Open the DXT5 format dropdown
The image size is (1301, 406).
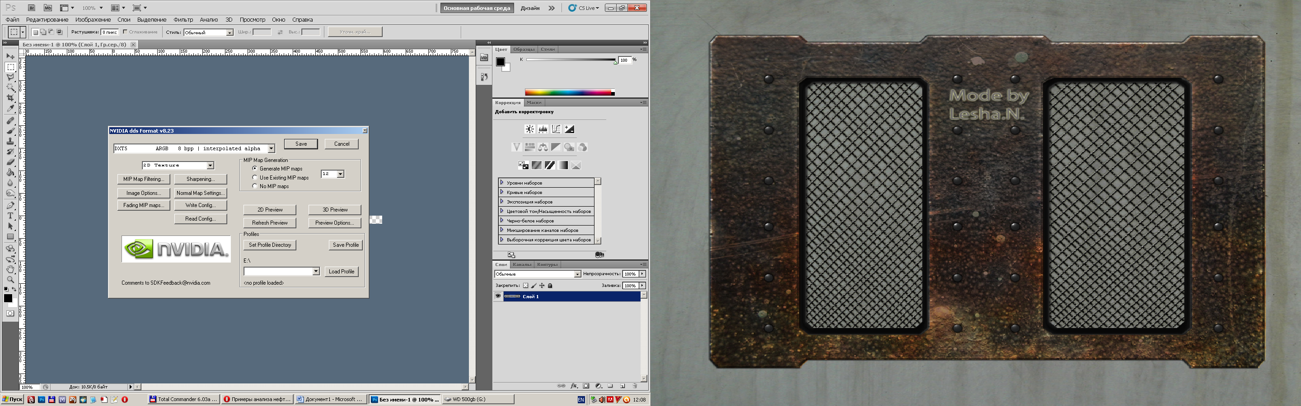(271, 148)
